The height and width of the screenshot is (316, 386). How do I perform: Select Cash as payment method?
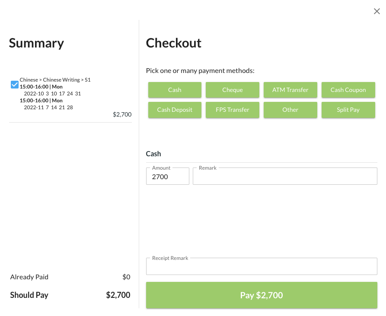tap(175, 90)
